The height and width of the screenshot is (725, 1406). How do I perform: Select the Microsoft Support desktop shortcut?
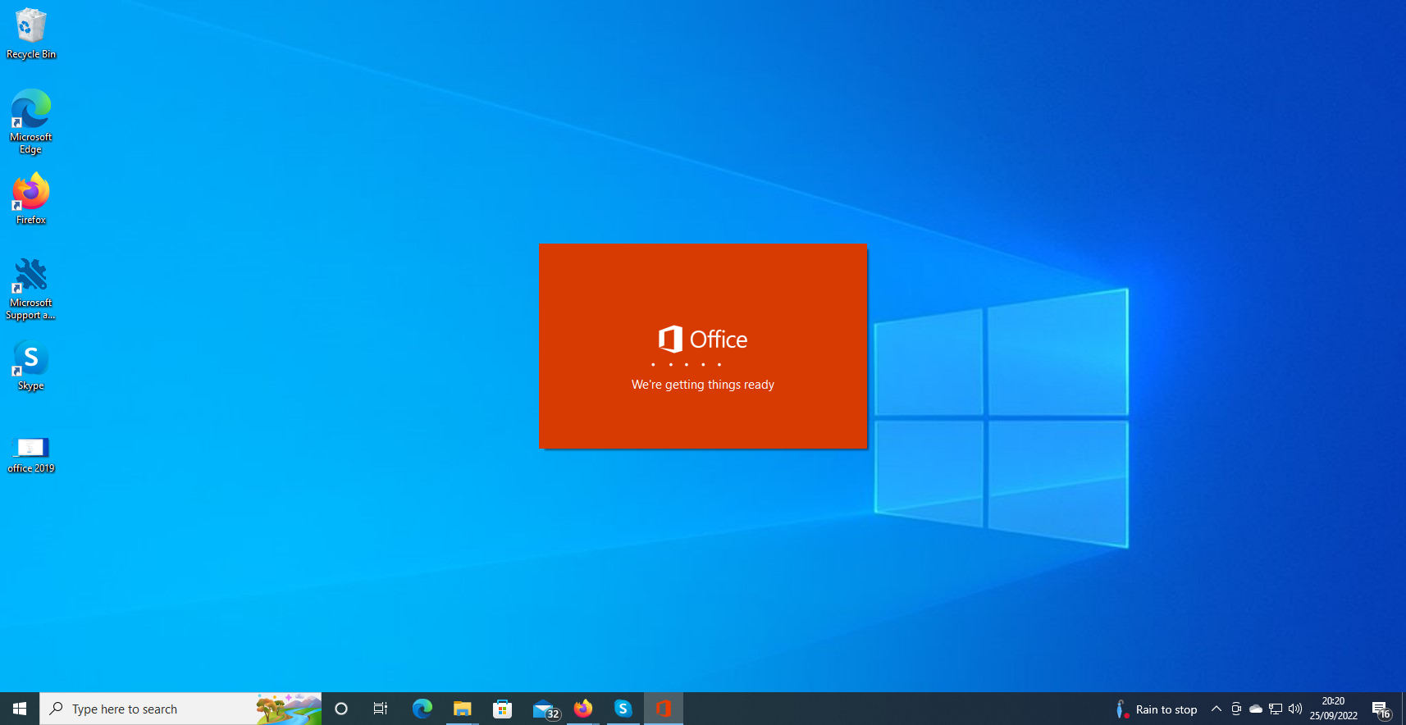coord(31,289)
